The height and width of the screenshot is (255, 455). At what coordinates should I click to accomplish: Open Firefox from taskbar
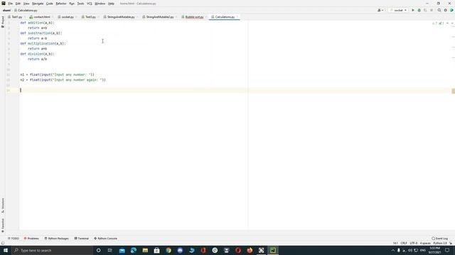click(250, 250)
